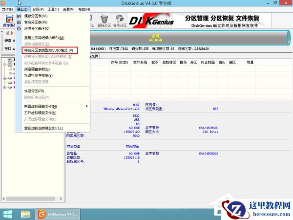
Task: Open File Explorer from the taskbar
Action: tap(25, 214)
